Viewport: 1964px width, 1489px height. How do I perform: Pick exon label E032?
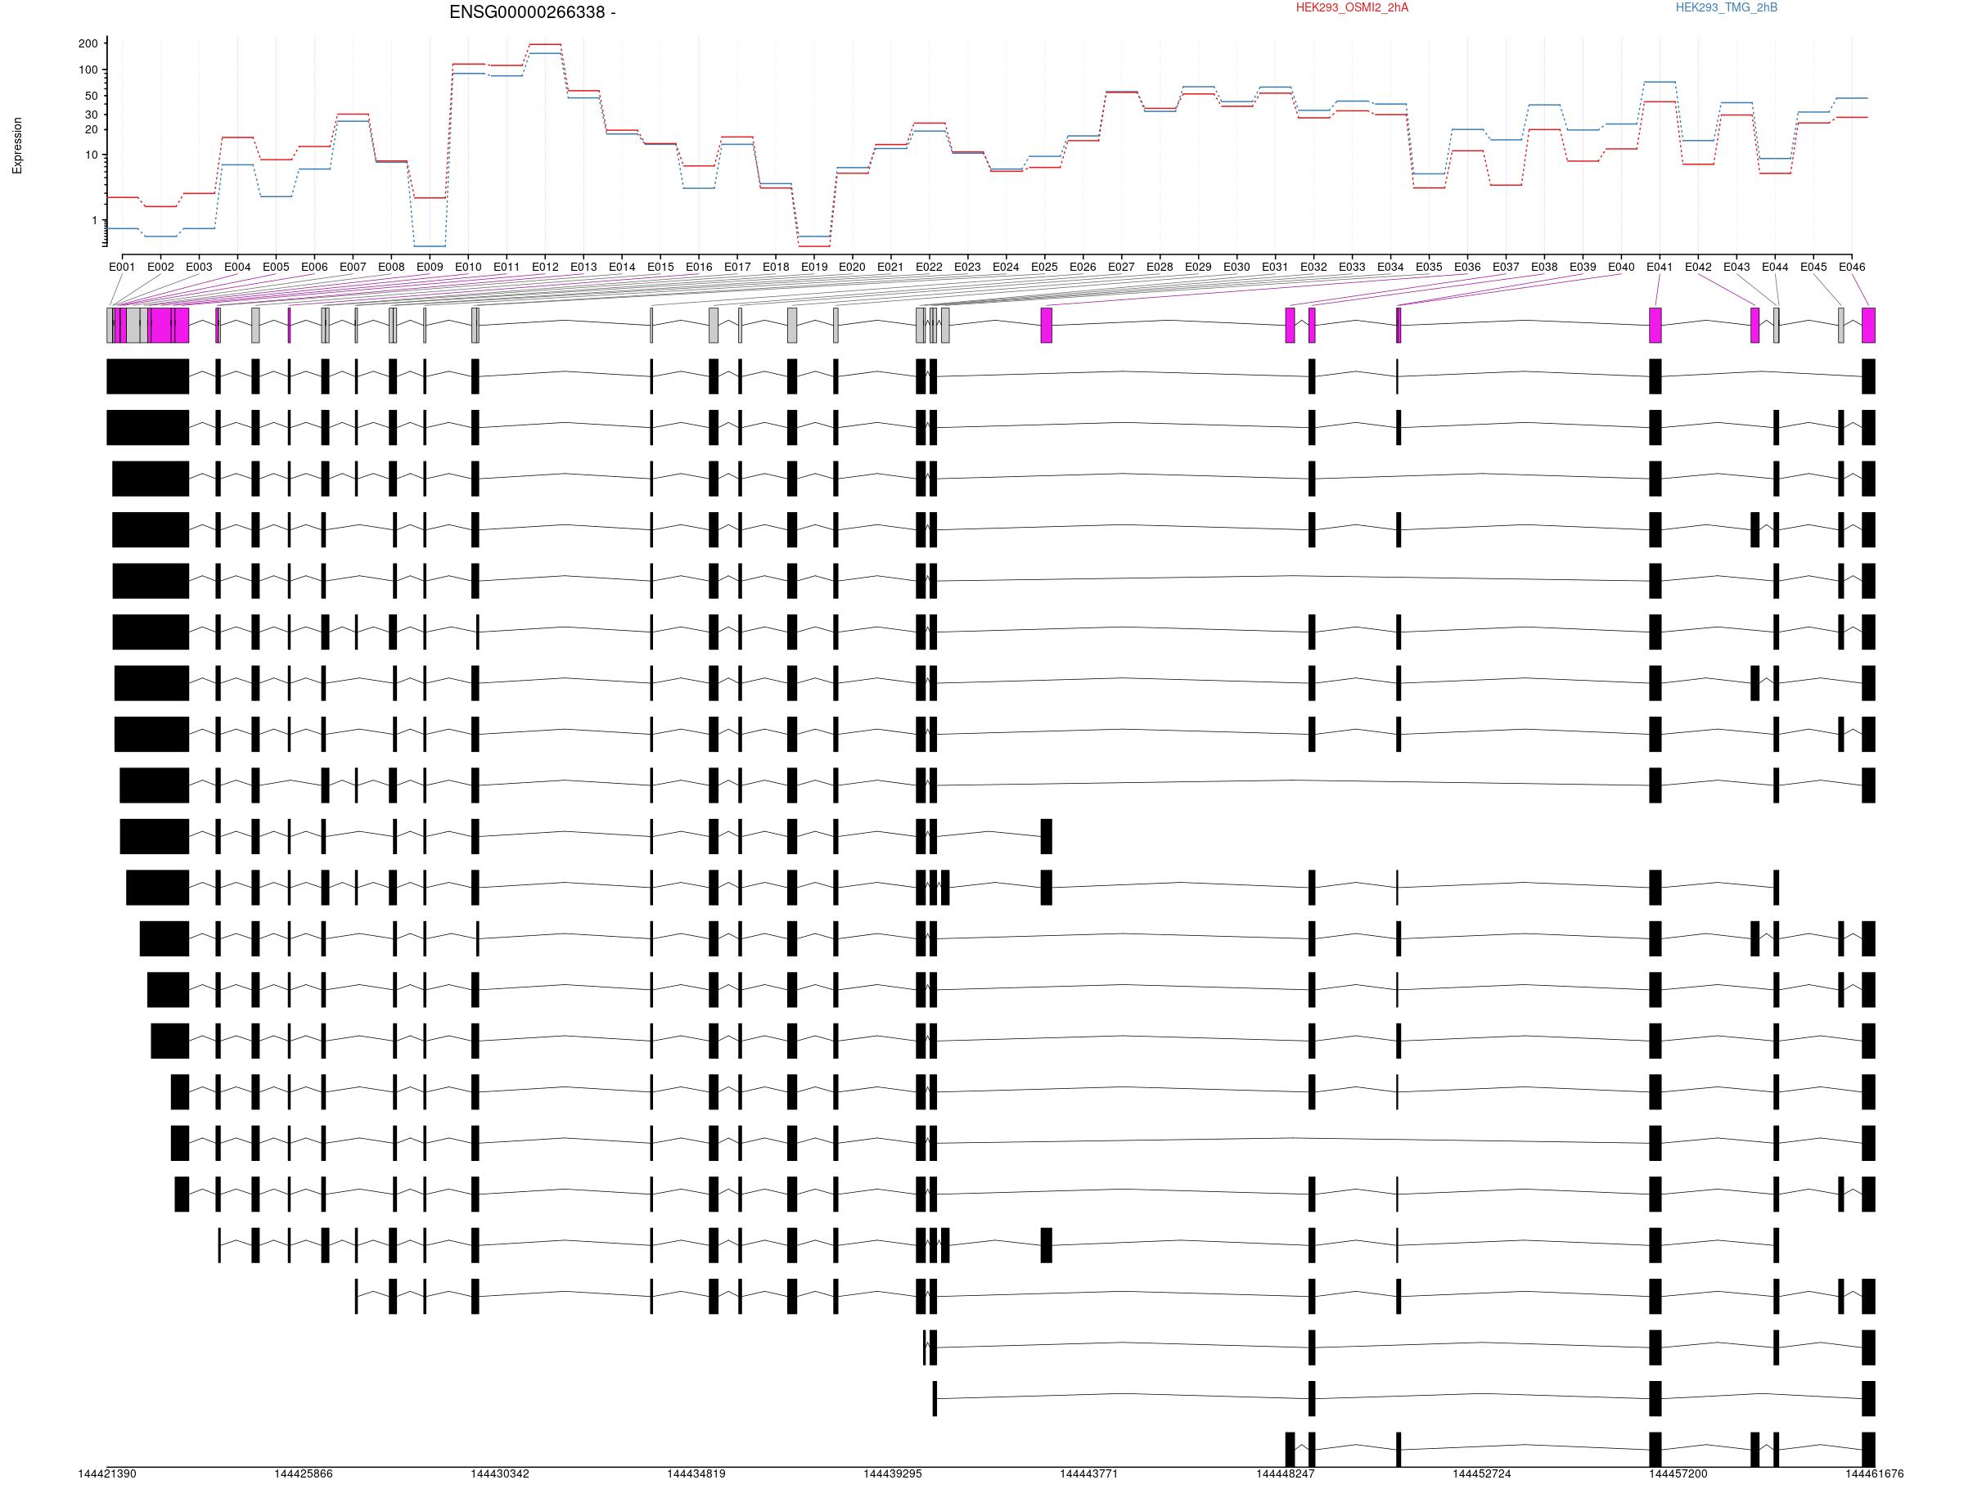[1314, 267]
